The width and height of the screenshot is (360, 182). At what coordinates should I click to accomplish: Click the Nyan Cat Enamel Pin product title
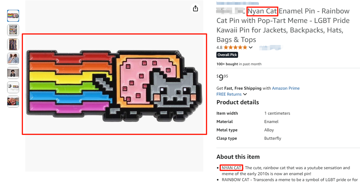[283, 25]
